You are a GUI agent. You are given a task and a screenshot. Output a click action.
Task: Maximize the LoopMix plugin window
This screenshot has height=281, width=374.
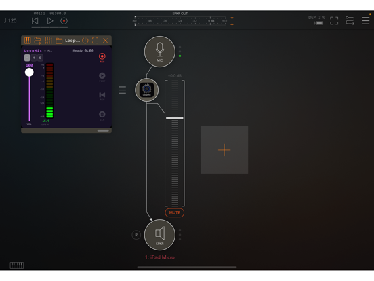(x=95, y=41)
